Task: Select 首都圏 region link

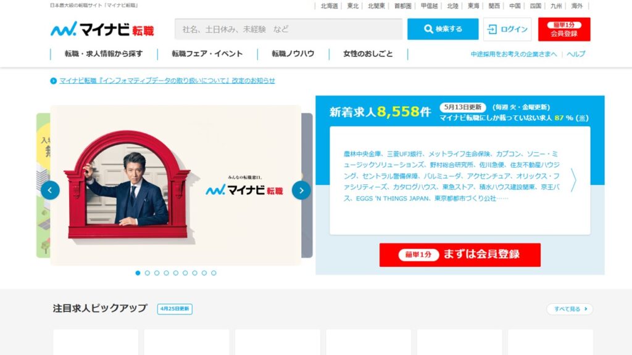Action: click(x=402, y=6)
